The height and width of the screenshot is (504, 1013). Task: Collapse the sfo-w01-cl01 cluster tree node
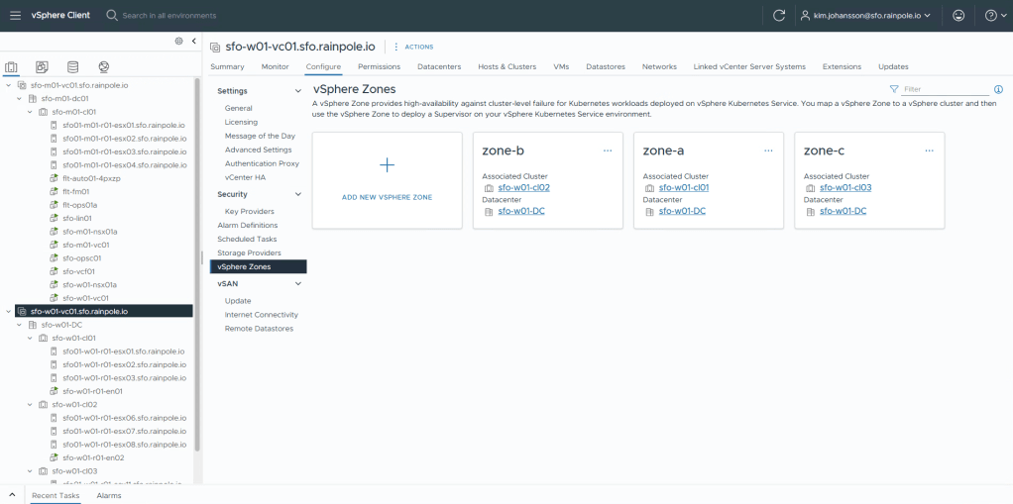(31, 338)
